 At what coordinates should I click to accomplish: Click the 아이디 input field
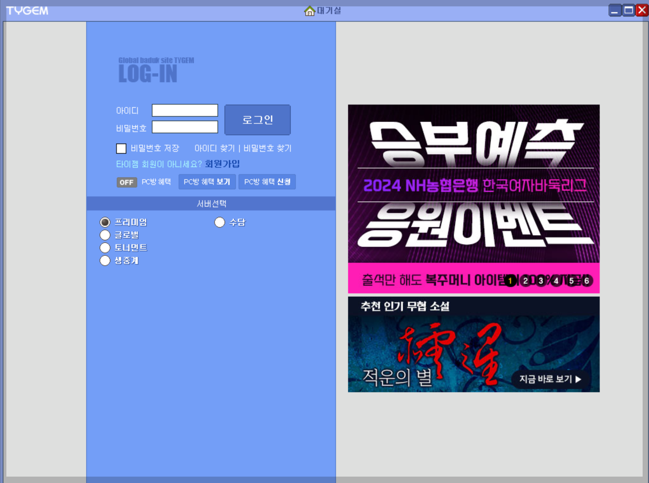pos(185,110)
